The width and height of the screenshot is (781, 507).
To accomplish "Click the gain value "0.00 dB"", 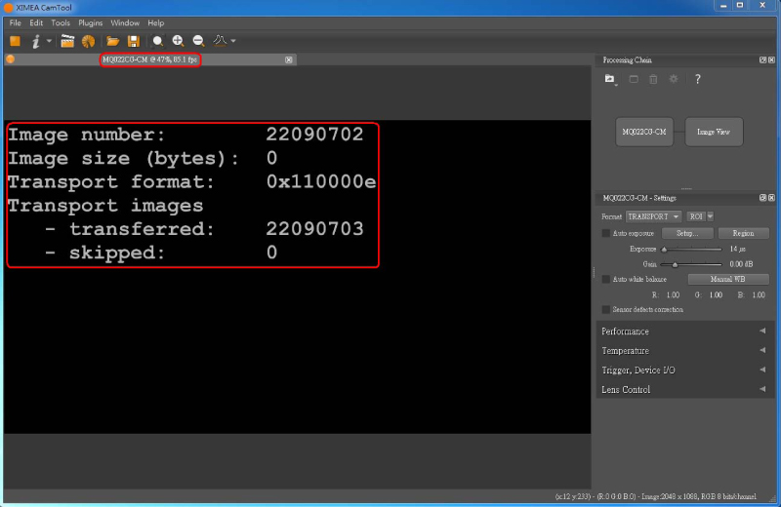I will click(x=741, y=264).
